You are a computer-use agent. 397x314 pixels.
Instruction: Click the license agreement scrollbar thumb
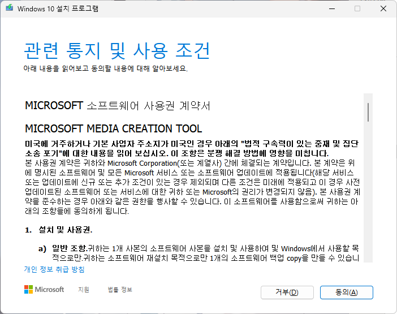click(x=368, y=112)
